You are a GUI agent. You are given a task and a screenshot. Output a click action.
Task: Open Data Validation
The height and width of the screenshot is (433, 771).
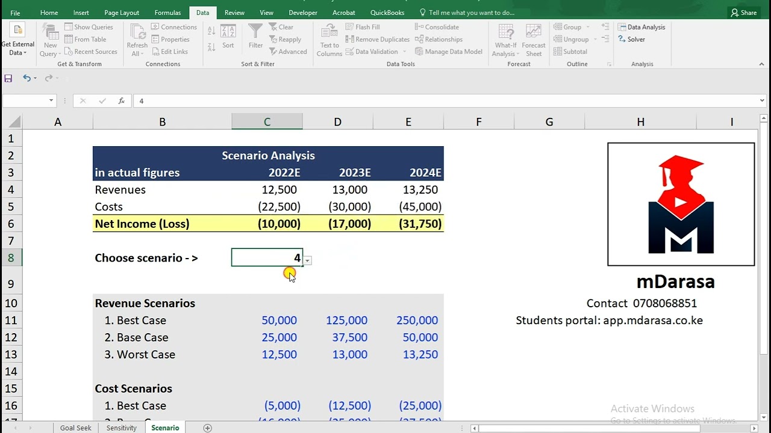[x=371, y=52]
